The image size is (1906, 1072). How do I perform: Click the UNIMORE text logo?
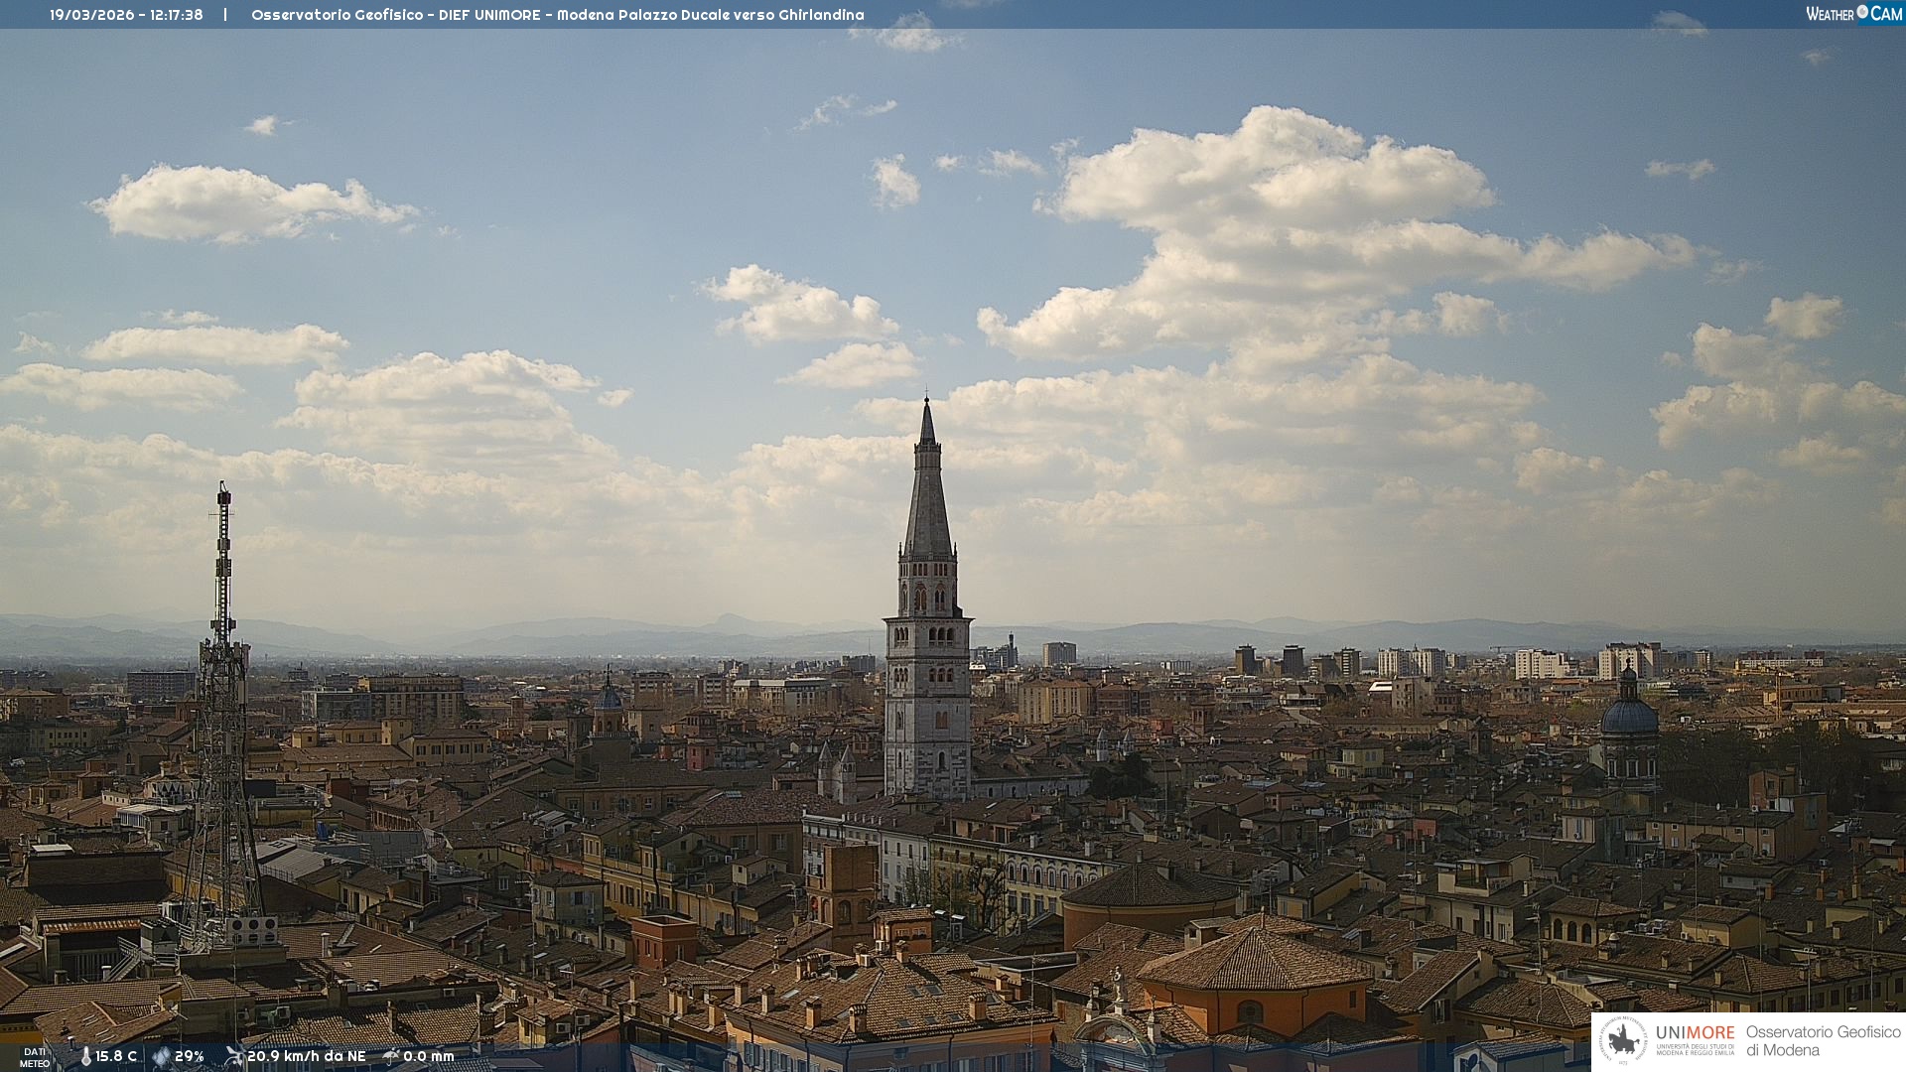(x=1695, y=1032)
